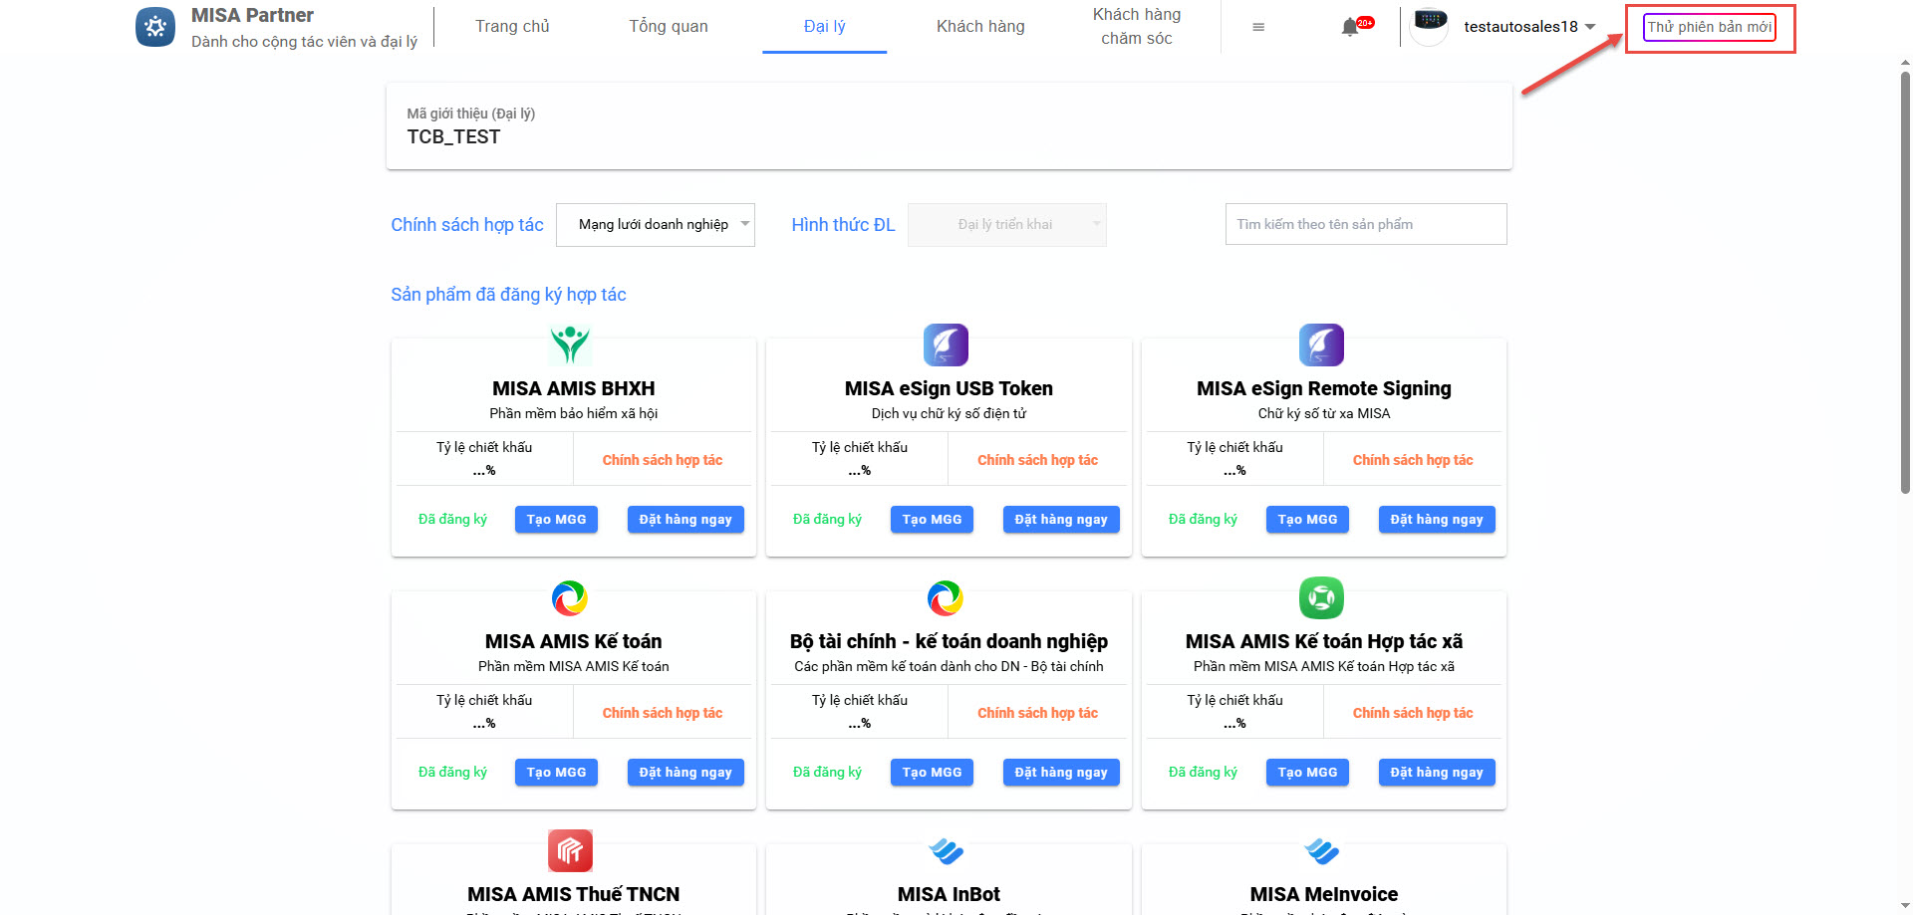Switch to the Tổng quan tab
Image resolution: width=1913 pixels, height=915 pixels.
point(669,27)
